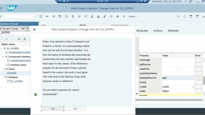Open the visible property value dropdown
Screen dimensions: 205x115
[x=193, y=87]
